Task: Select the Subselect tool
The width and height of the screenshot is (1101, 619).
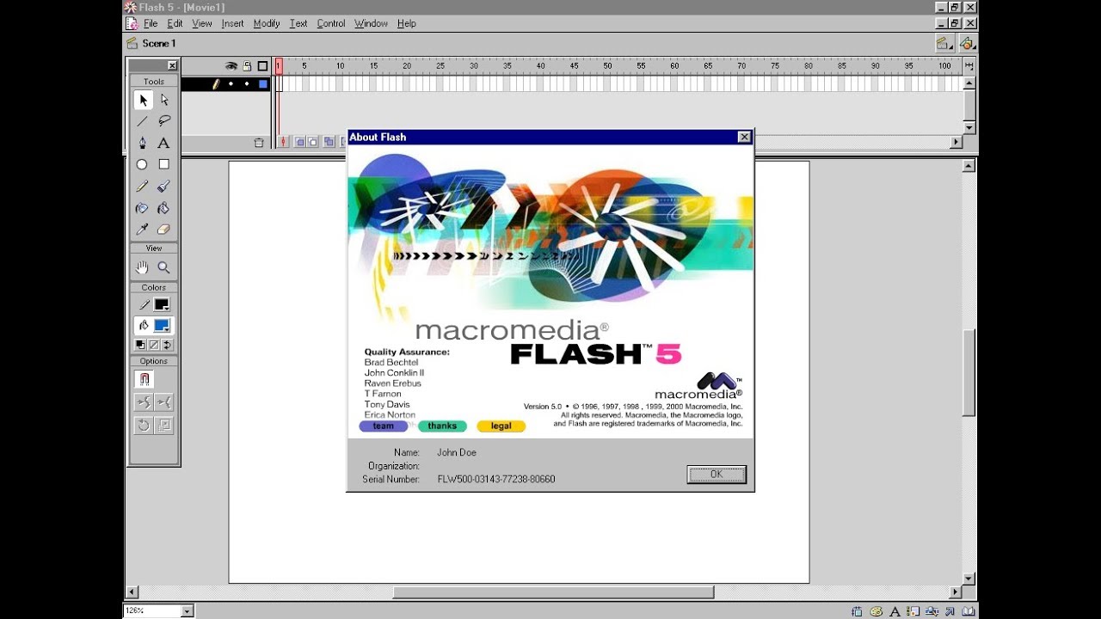Action: point(164,101)
